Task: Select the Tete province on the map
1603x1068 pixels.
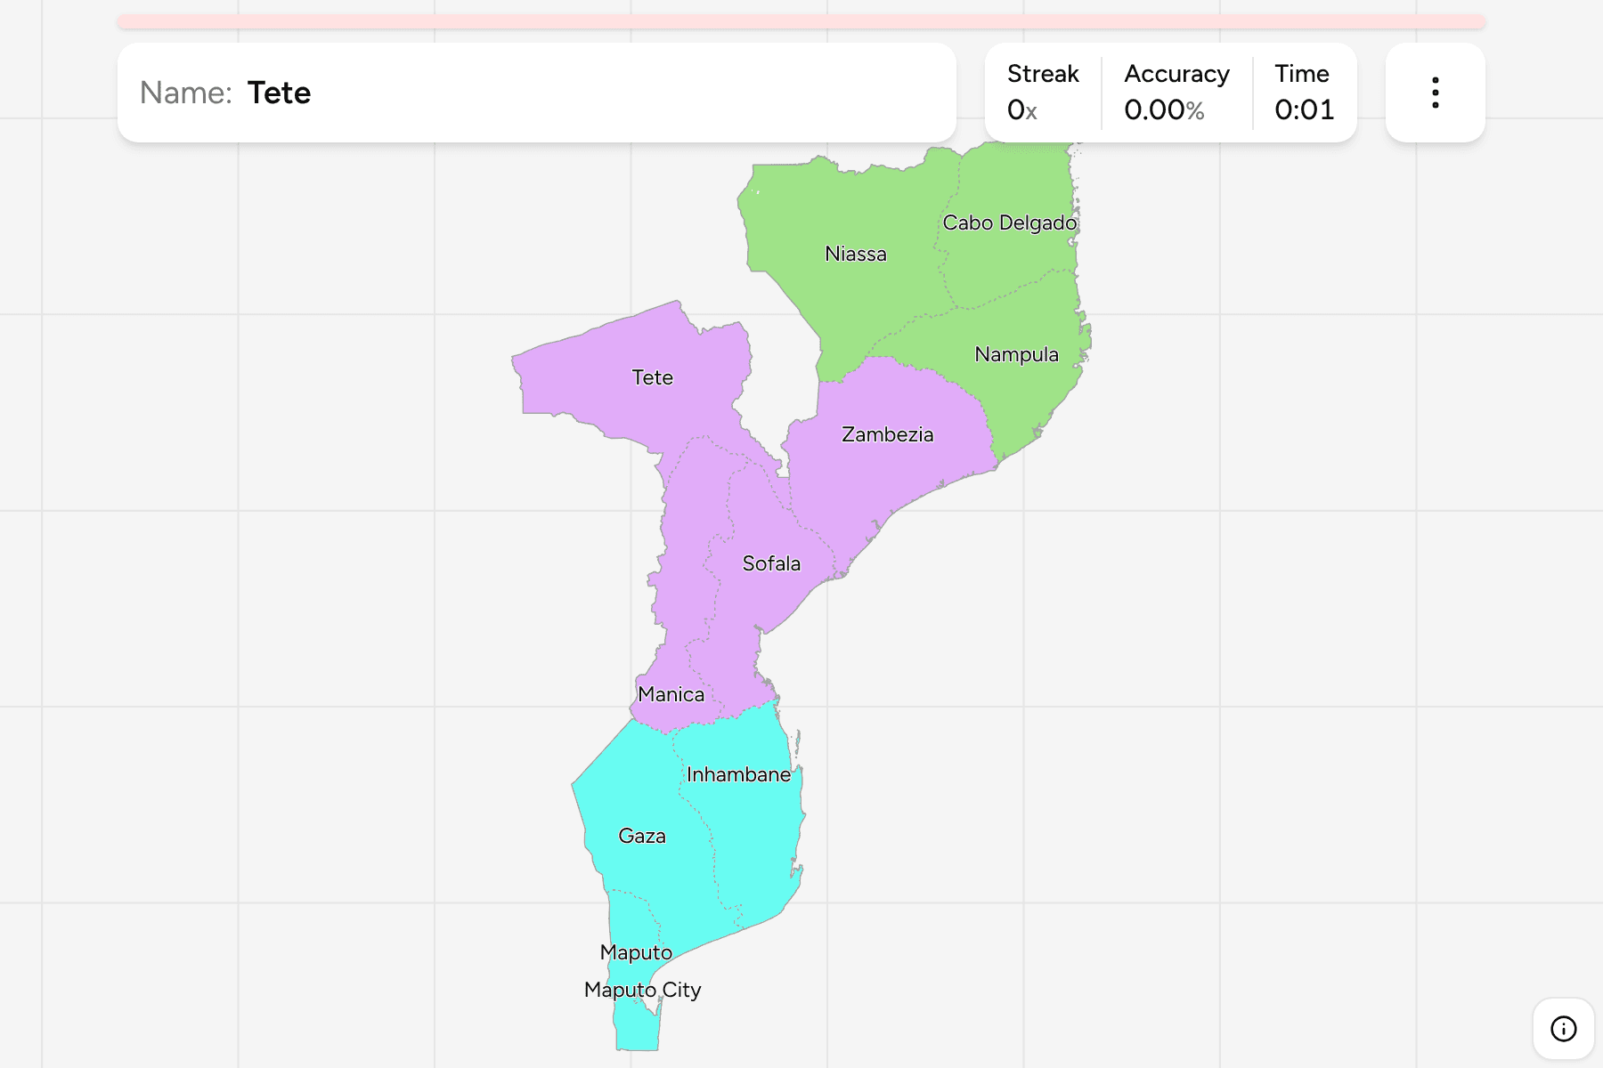Action: [652, 377]
